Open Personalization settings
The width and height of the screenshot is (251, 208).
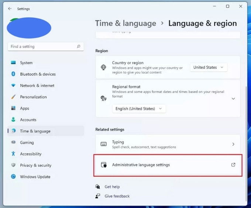[46, 97]
